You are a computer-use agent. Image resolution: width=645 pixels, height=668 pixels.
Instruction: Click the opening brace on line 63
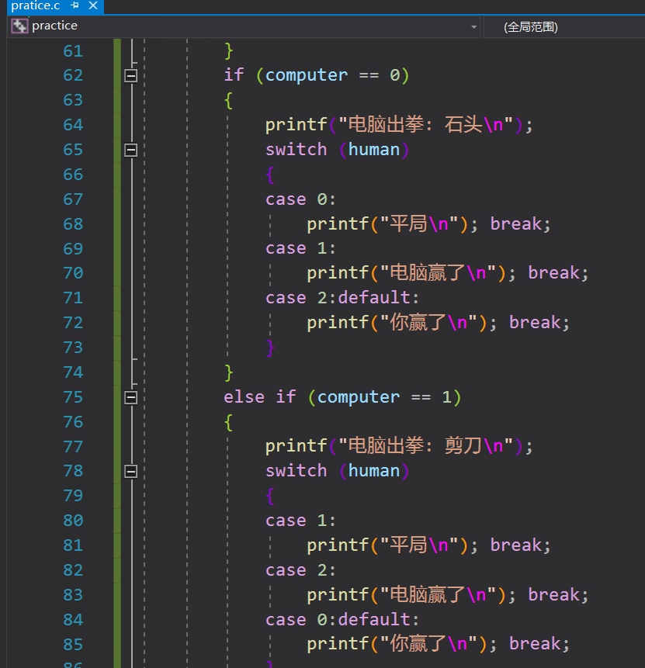click(x=228, y=101)
